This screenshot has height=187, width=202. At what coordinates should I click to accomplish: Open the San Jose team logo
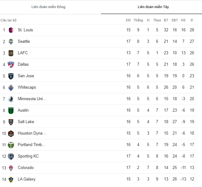(11, 76)
